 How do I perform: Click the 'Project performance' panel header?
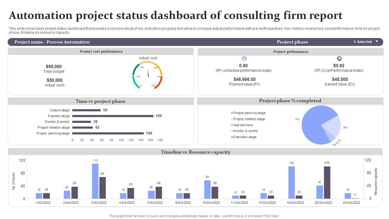tap(290, 52)
